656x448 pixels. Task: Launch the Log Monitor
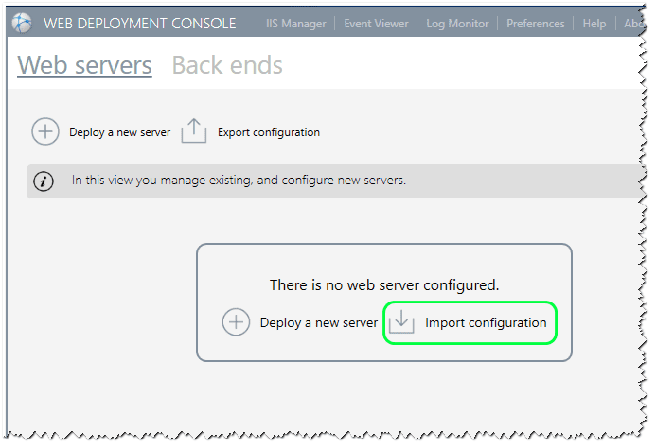point(458,24)
